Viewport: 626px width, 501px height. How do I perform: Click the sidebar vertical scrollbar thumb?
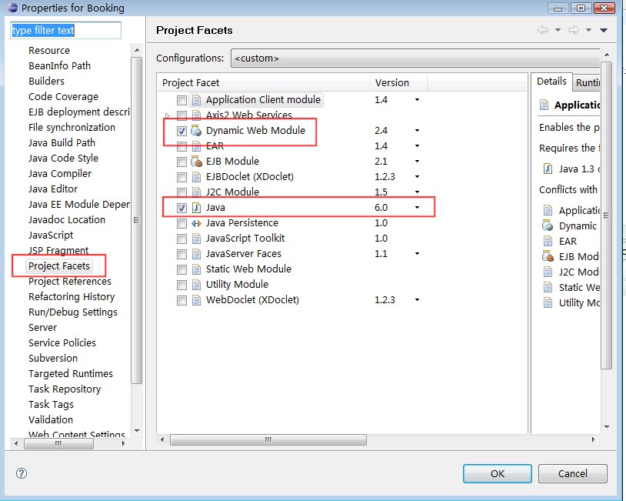[137, 220]
